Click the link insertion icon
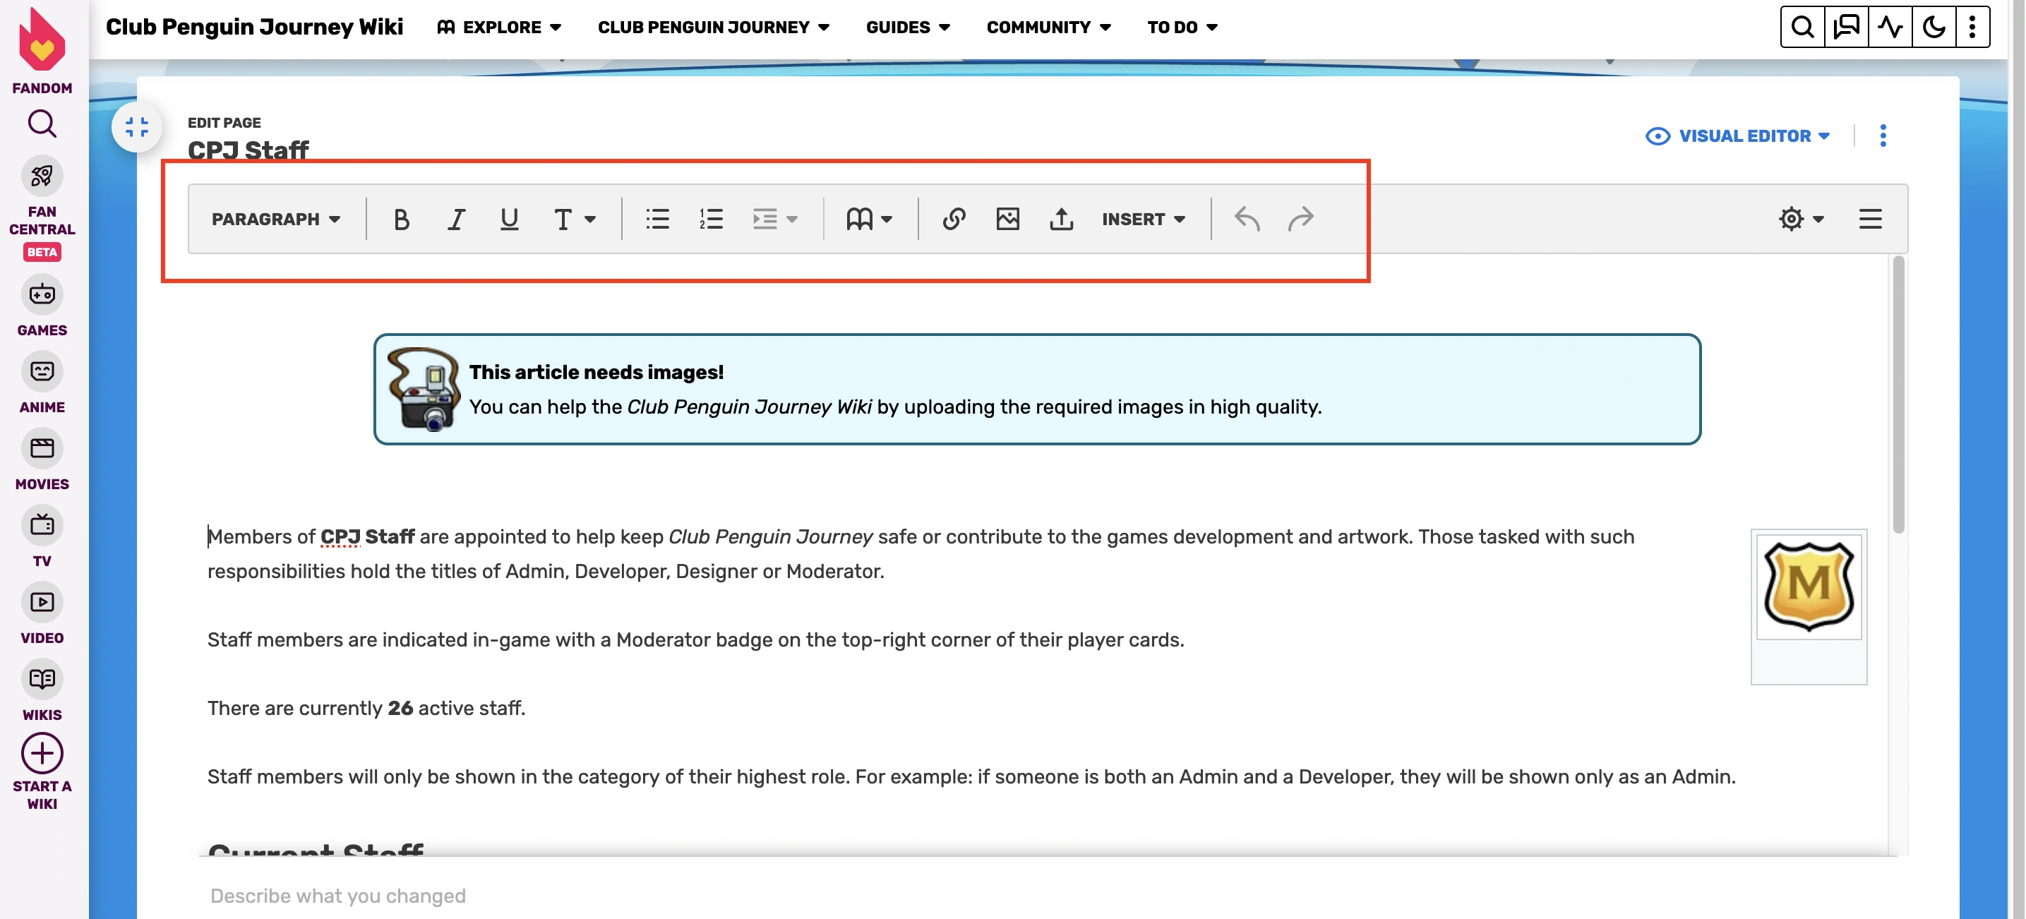The width and height of the screenshot is (2026, 919). click(x=953, y=219)
